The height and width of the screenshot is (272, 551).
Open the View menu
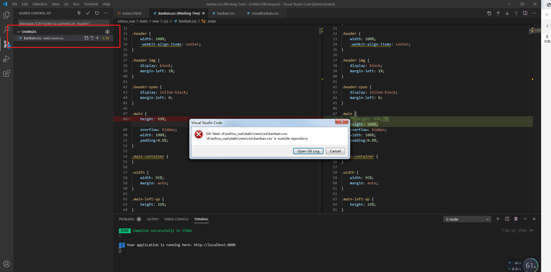coord(56,4)
